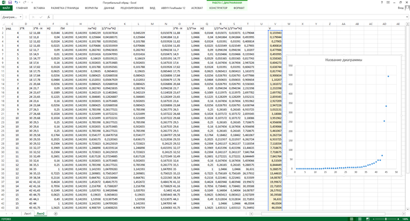Switch to the ГЛАВНАЯ ribbon tab
Viewport: 410px width, 221px height.
pos(22,8)
